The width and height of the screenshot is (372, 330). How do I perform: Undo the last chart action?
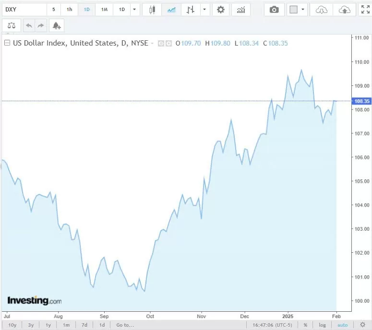tap(29, 25)
